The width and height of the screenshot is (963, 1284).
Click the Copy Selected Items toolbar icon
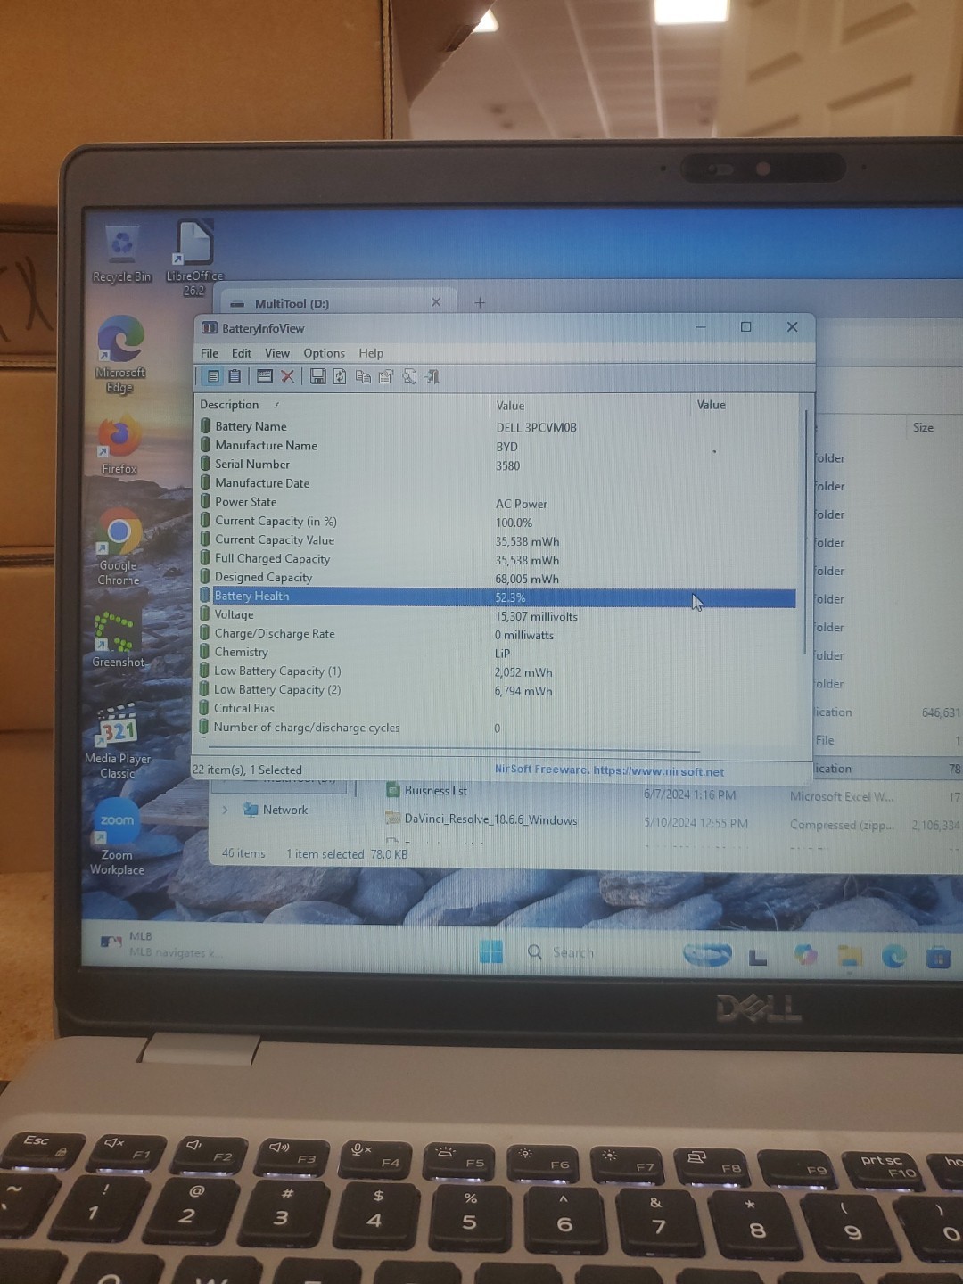pos(363,376)
